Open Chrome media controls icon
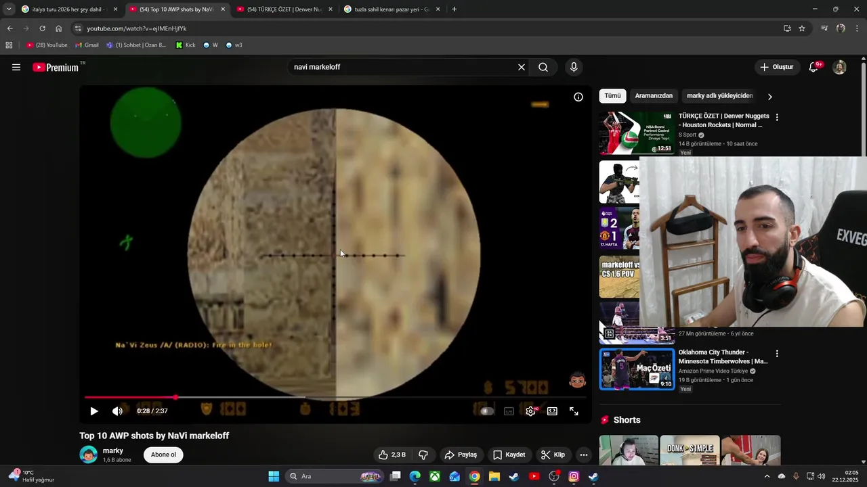The image size is (867, 487). coord(824,28)
